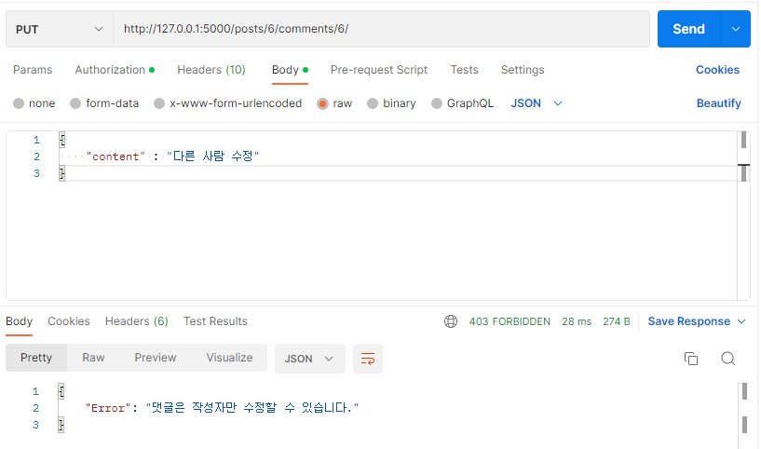Open the Settings tab
This screenshot has width=761, height=449.
[x=523, y=70]
